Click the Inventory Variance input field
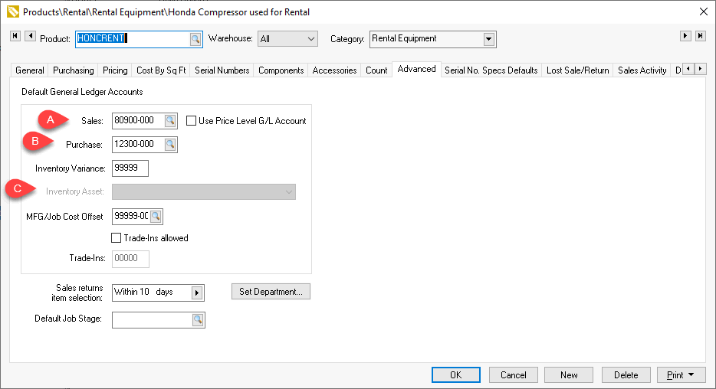 [x=130, y=168]
